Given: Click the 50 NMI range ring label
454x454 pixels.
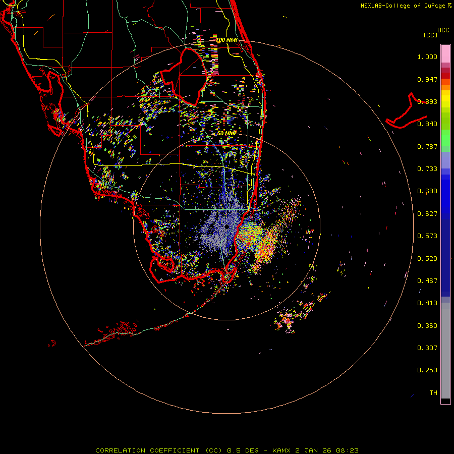Looking at the screenshot, I should (x=226, y=133).
